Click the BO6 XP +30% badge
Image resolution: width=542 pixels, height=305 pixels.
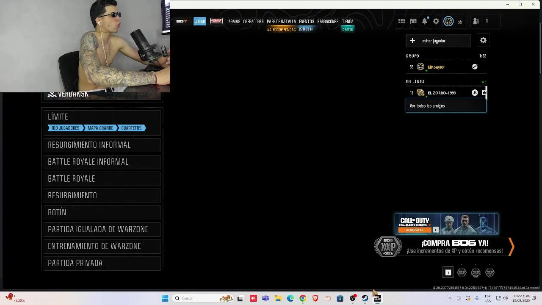(388, 247)
